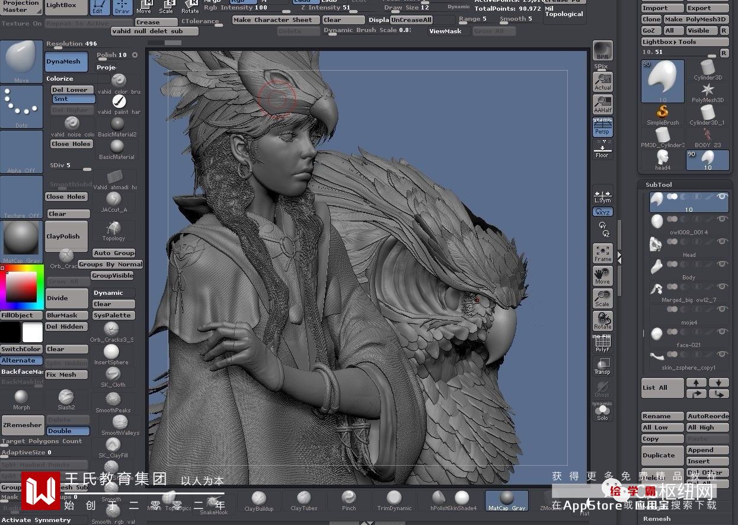Screen dimensions: 738x525
Task: Open the Move brush thumbnail picker
Action: (x=22, y=62)
